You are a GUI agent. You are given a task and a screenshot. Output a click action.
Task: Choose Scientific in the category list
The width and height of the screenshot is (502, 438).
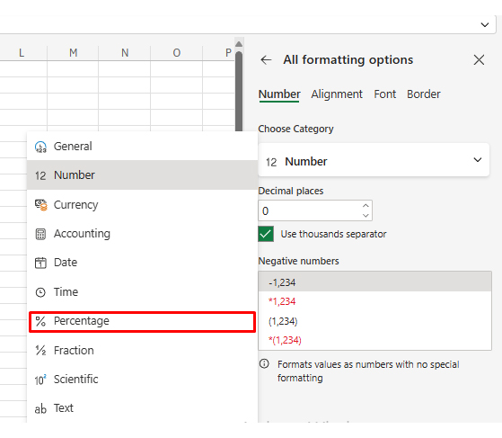(x=143, y=380)
